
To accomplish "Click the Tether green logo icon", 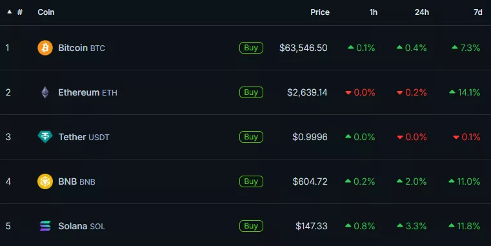I will (x=45, y=137).
